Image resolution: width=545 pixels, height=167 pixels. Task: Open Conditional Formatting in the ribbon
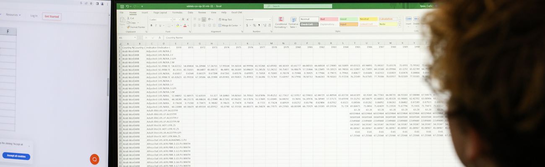281,23
